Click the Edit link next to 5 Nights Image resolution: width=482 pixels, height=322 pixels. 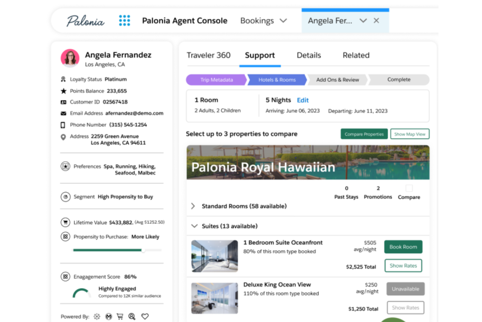click(x=303, y=100)
